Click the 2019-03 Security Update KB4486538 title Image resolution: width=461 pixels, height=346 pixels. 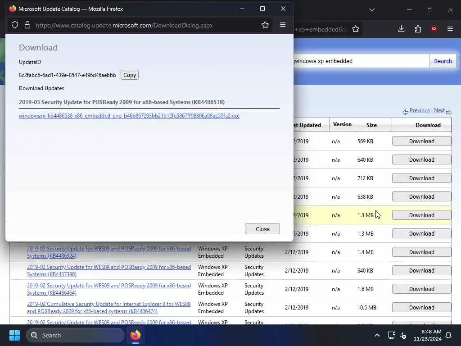coord(122,102)
